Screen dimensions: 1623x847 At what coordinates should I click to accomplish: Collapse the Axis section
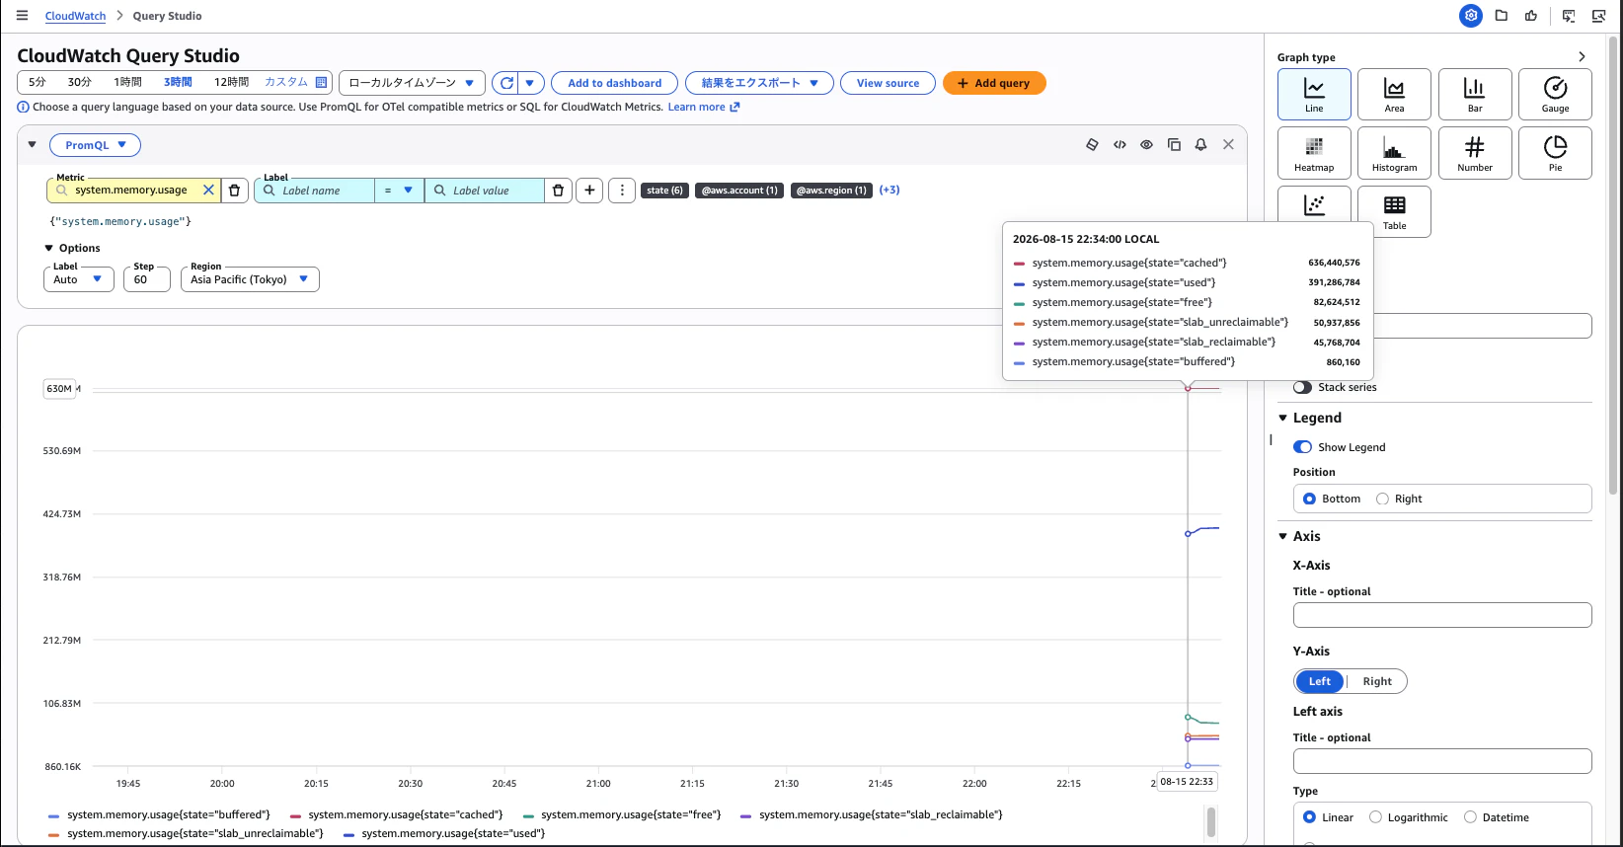pyautogui.click(x=1282, y=536)
